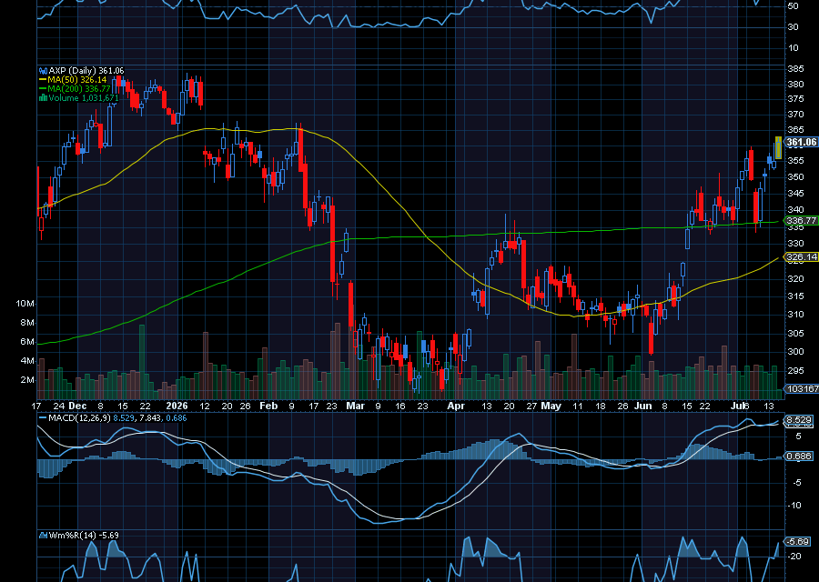The width and height of the screenshot is (819, 582).
Task: Click the 30 label on top indicator axis
Action: [x=793, y=26]
